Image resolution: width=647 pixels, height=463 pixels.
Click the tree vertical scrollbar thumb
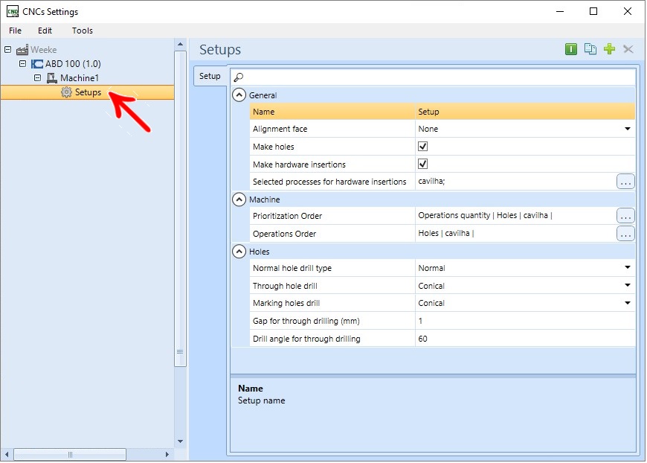tap(180, 208)
